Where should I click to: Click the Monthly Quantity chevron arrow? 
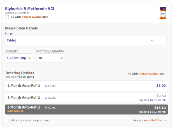click(x=61, y=58)
